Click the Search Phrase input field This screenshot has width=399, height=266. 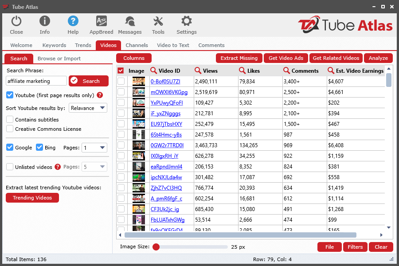click(x=36, y=81)
